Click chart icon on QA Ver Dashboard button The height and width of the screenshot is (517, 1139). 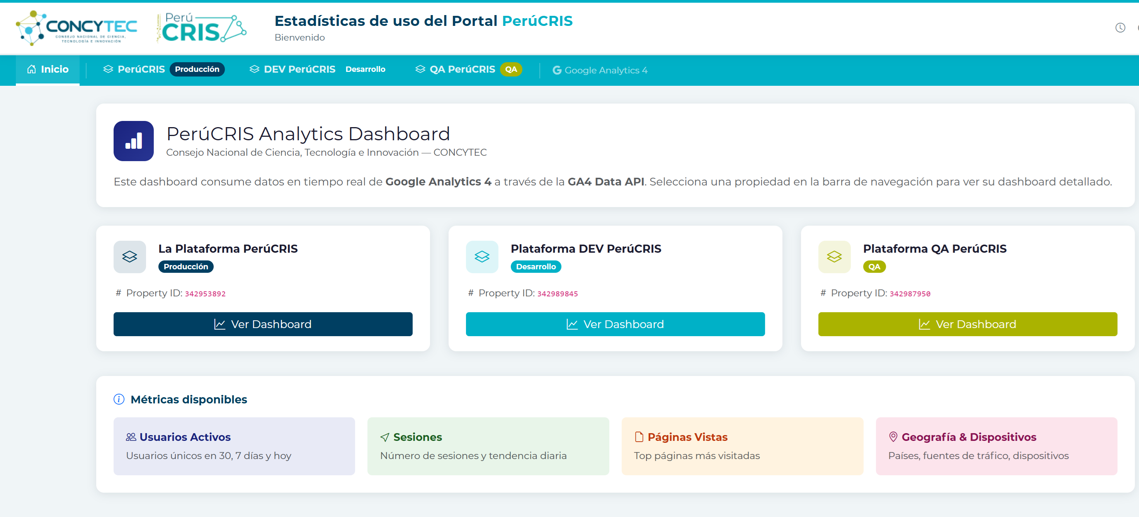pyautogui.click(x=925, y=325)
